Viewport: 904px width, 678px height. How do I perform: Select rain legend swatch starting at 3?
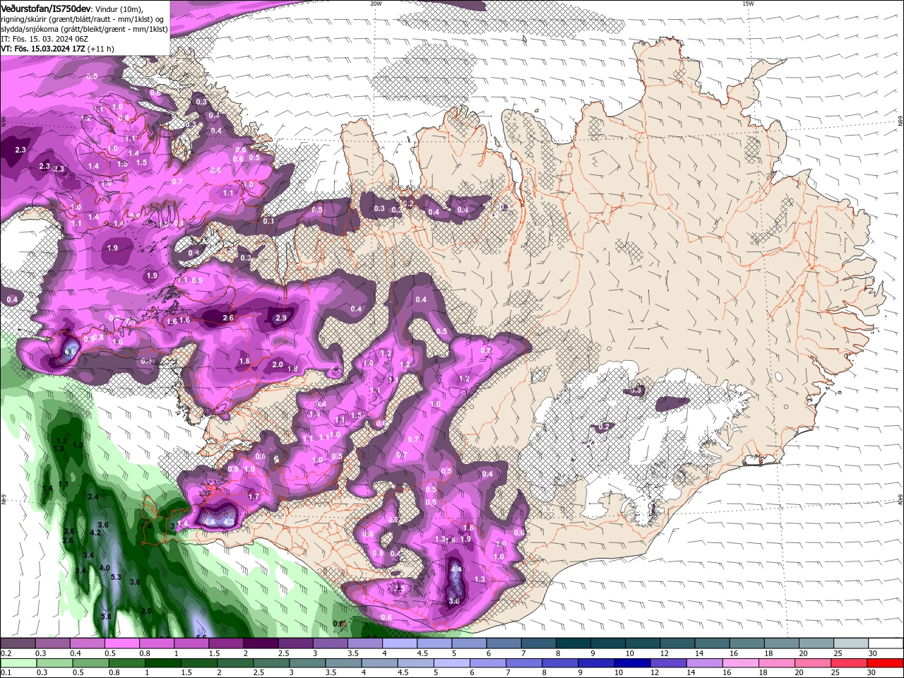click(x=307, y=664)
